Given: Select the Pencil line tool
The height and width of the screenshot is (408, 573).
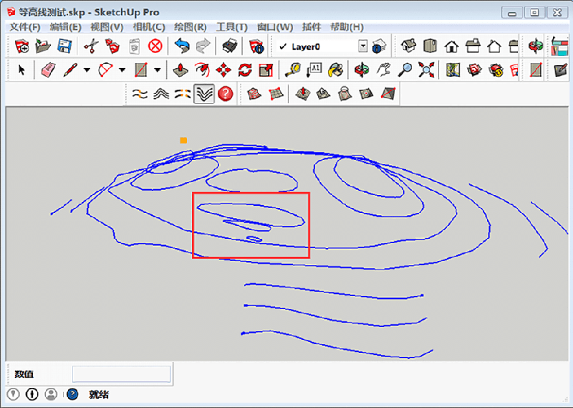Looking at the screenshot, I should [70, 70].
